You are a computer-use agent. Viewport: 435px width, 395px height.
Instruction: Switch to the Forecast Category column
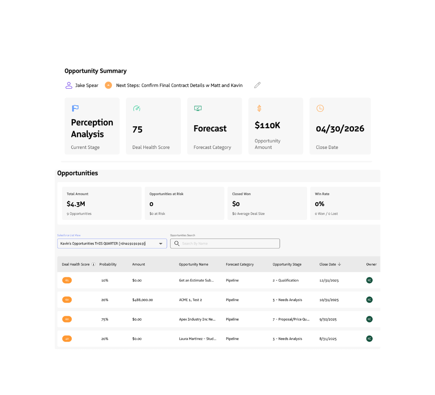click(x=240, y=264)
